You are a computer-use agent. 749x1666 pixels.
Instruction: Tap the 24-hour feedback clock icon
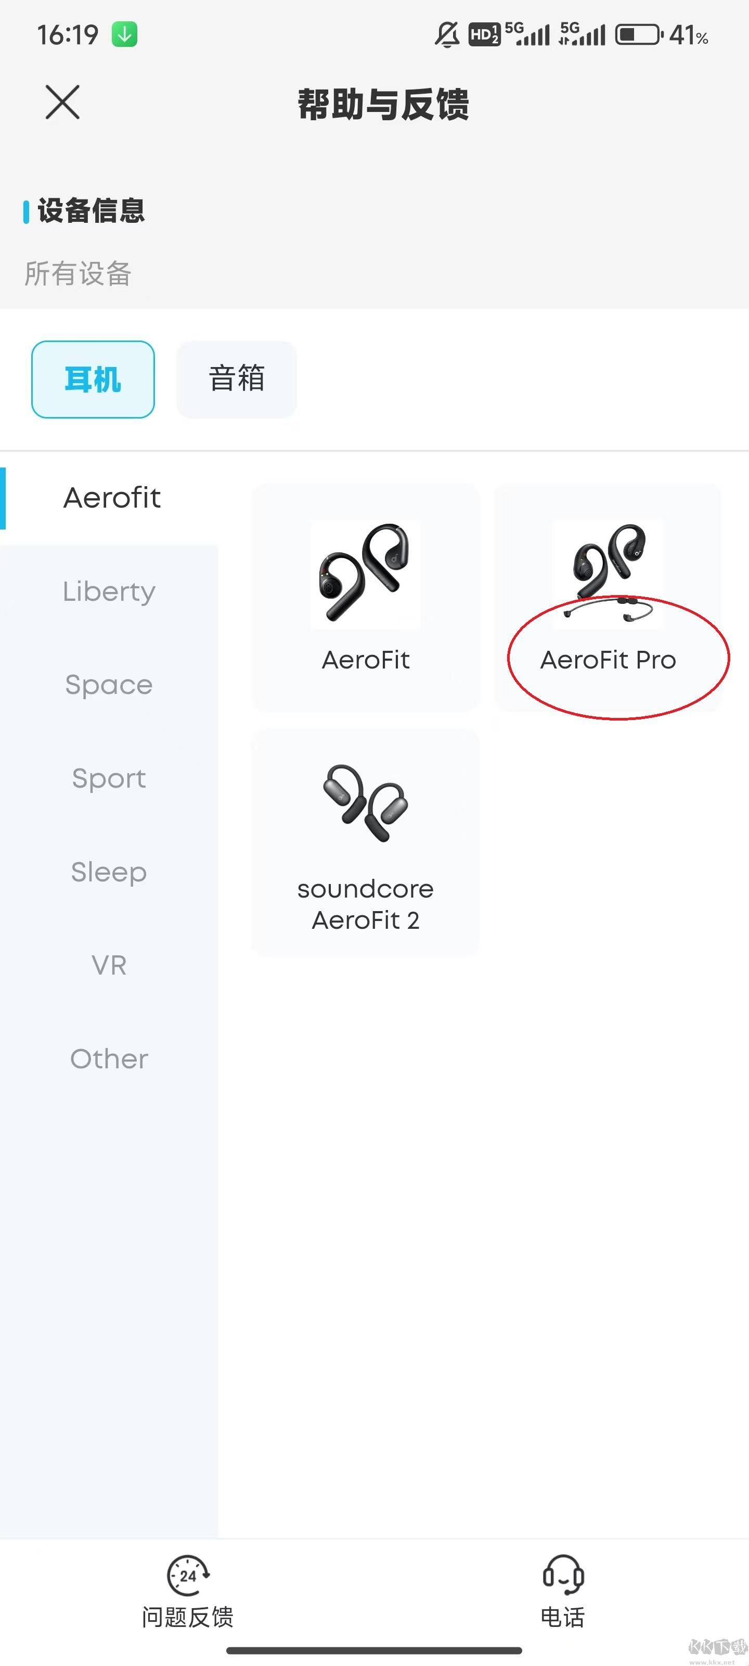click(x=187, y=1575)
